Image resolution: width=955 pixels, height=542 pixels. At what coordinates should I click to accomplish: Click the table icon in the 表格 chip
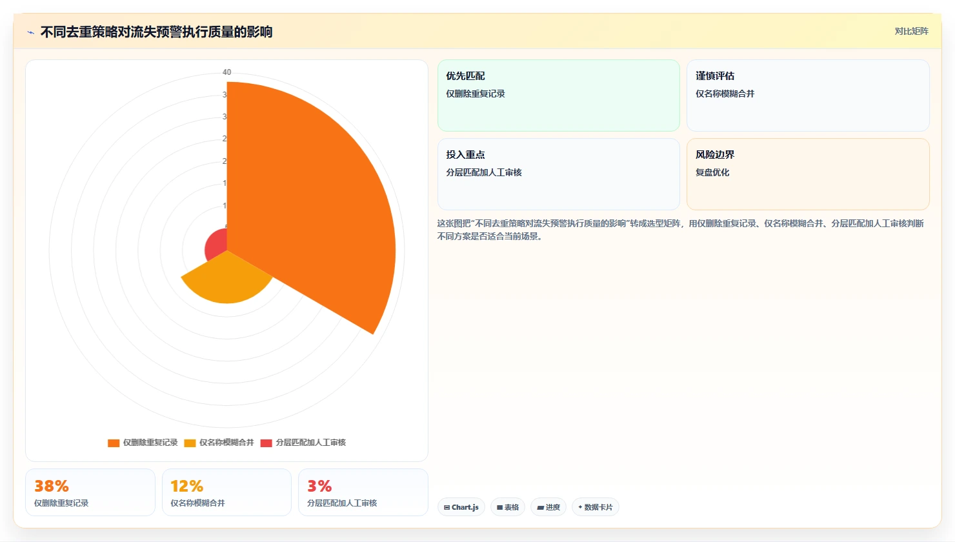pyautogui.click(x=499, y=508)
